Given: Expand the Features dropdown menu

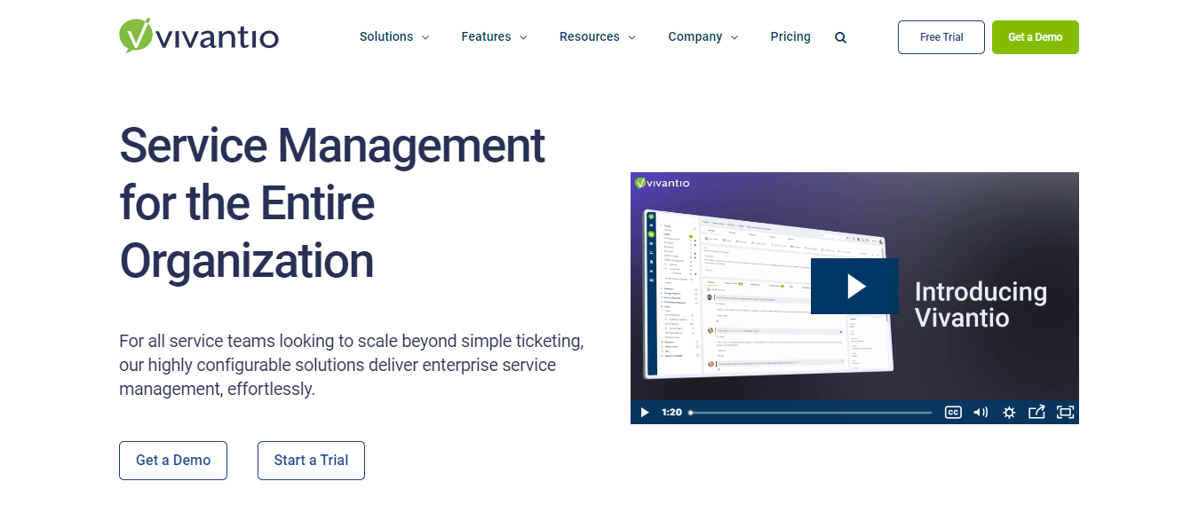Looking at the screenshot, I should click(494, 37).
